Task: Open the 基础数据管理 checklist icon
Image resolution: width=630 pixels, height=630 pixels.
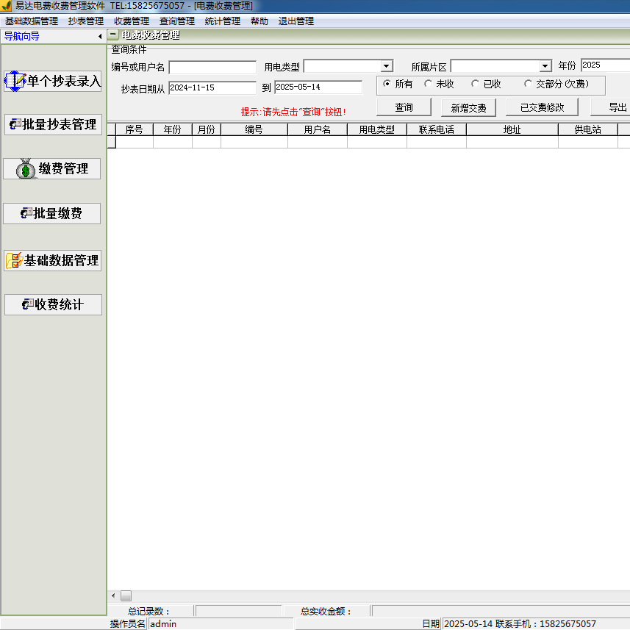Action: point(14,260)
